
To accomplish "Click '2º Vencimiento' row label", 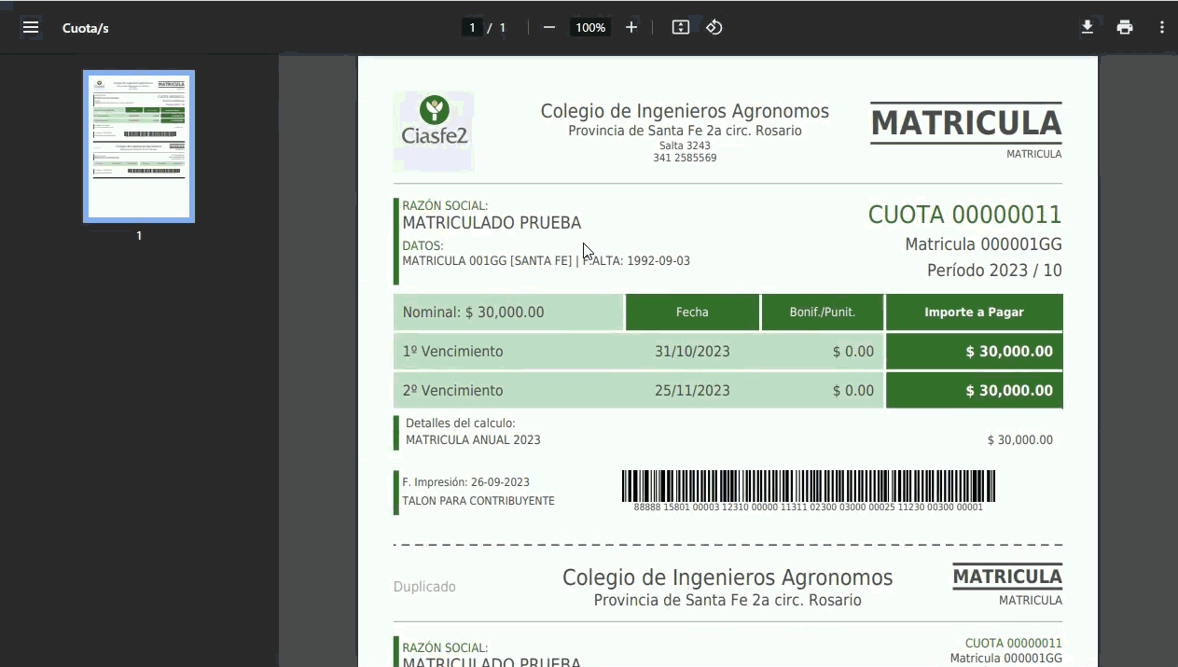I will point(453,391).
